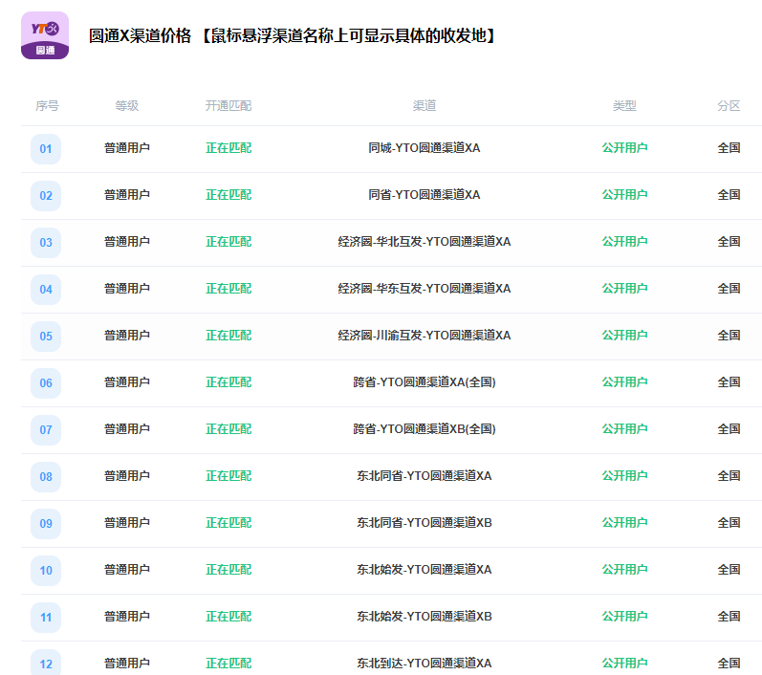Click the 渠道 column header
The width and height of the screenshot is (762, 675).
point(425,105)
